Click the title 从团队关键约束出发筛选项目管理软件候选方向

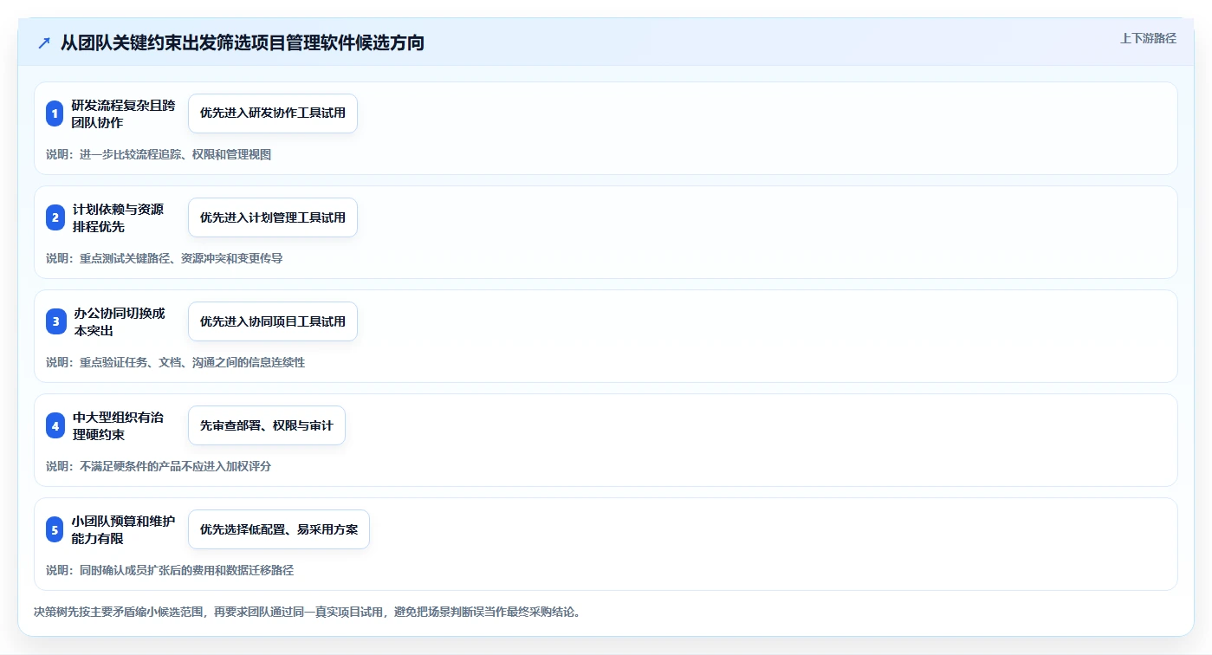coord(243,42)
